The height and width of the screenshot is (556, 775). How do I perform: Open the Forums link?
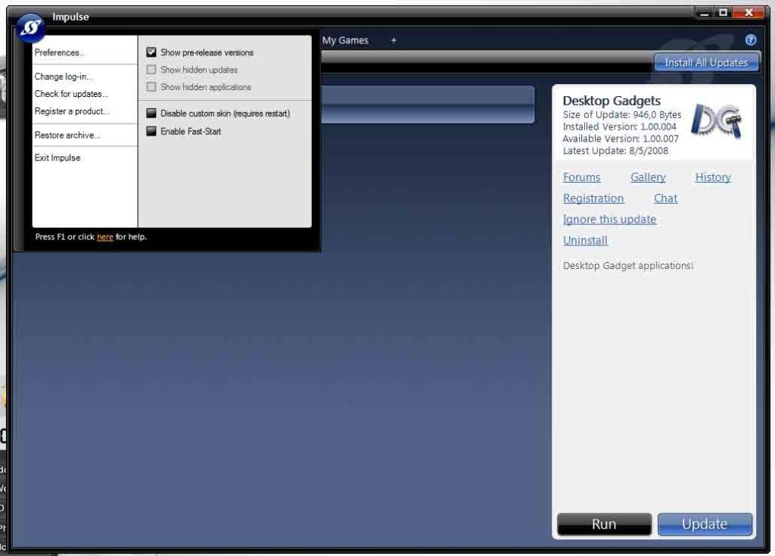pyautogui.click(x=582, y=177)
